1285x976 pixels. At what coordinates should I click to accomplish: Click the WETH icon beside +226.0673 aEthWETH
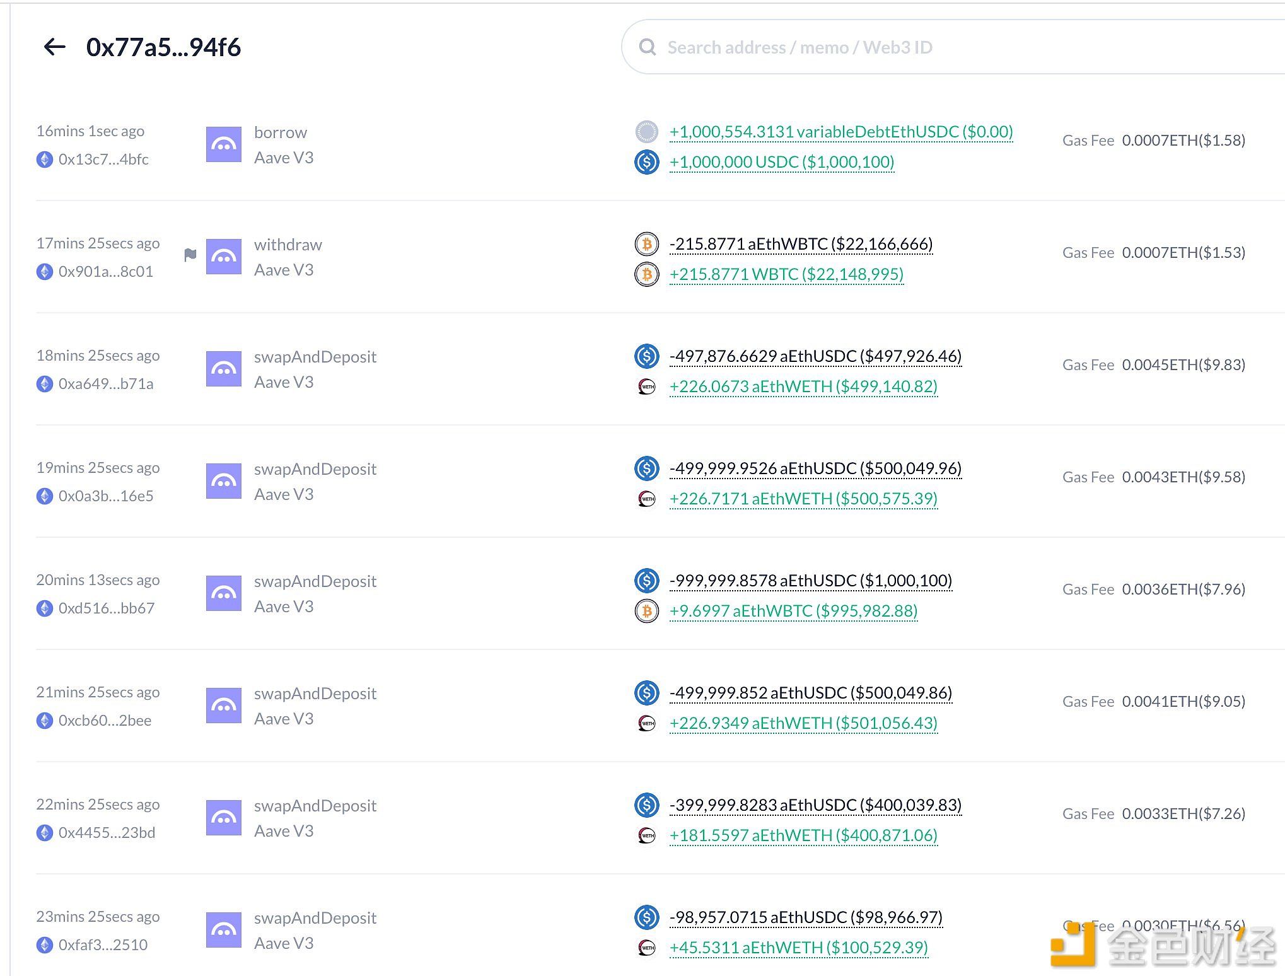tap(646, 386)
